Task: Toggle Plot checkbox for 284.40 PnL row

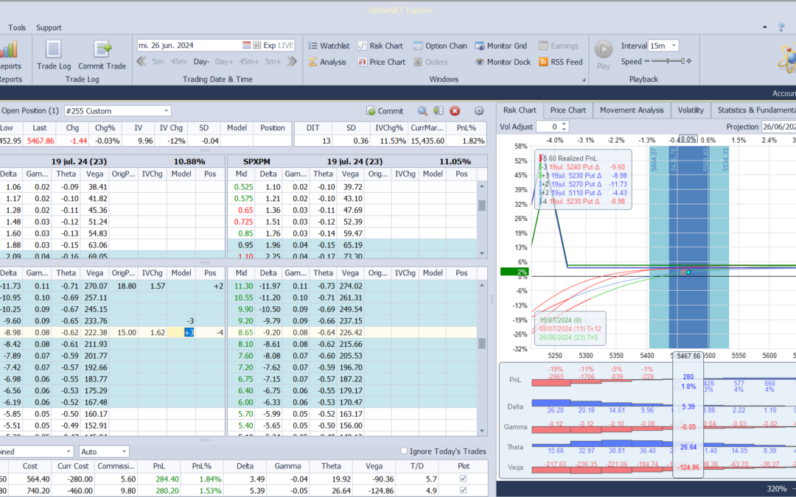Action: click(x=462, y=478)
